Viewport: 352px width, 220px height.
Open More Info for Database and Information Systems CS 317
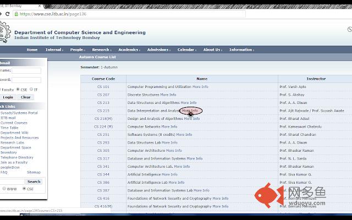click(195, 158)
